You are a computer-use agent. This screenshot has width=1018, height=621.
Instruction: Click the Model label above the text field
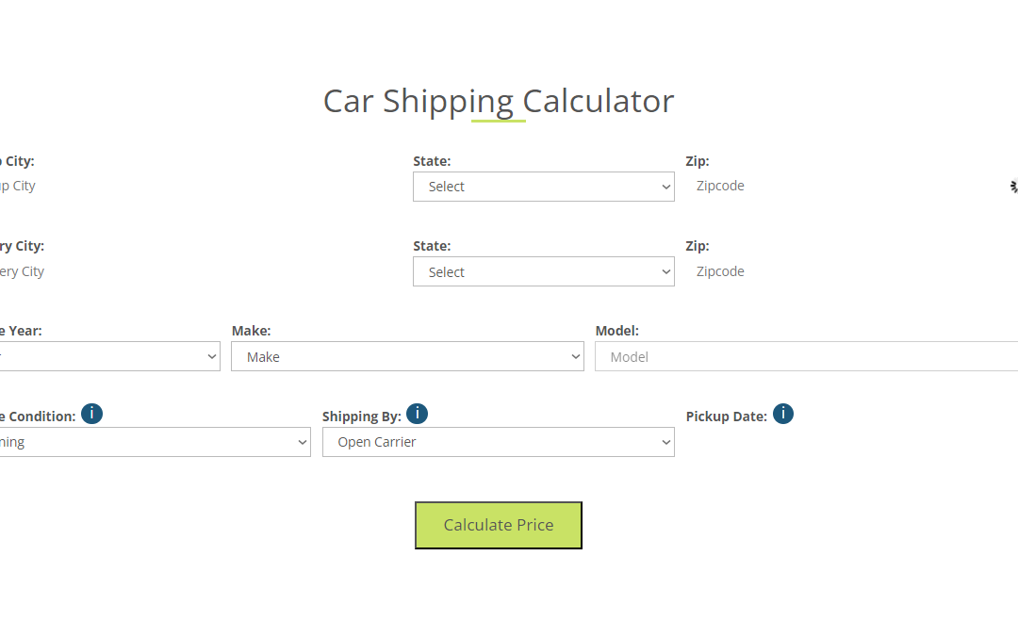617,330
